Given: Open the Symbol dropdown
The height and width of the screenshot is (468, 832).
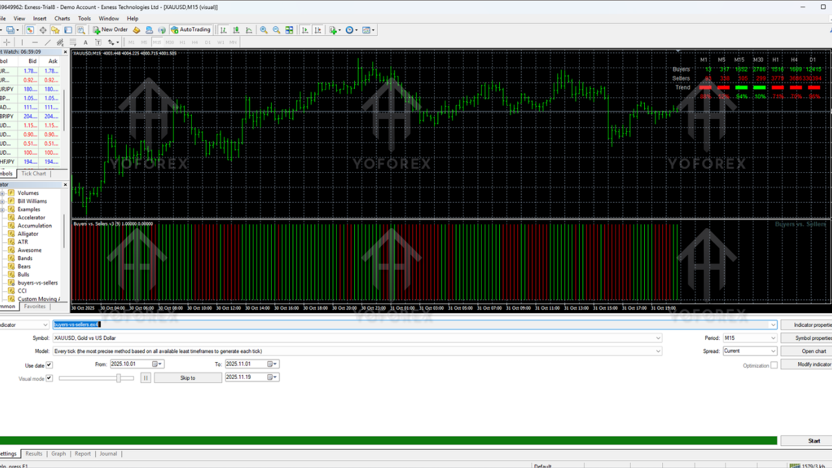Looking at the screenshot, I should [658, 338].
